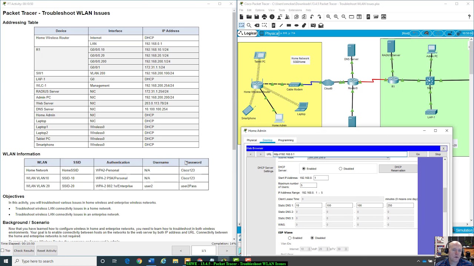
Task: Click the Zoom Out magnifier icon
Action: click(344, 17)
